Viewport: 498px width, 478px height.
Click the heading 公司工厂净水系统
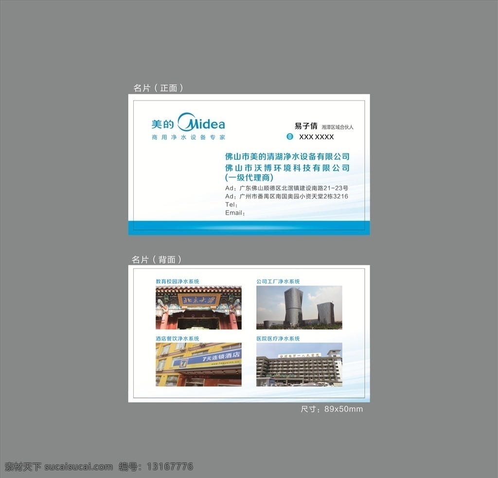pyautogui.click(x=278, y=281)
